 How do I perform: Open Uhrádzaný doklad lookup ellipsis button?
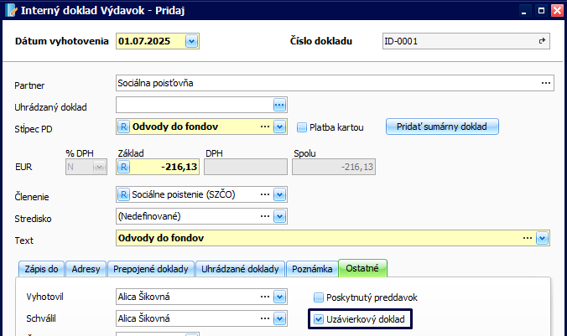click(x=280, y=105)
